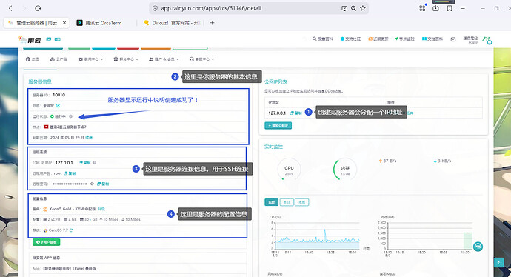Open the 云产品 navigation item
The width and height of the screenshot is (511, 277).
[59, 59]
